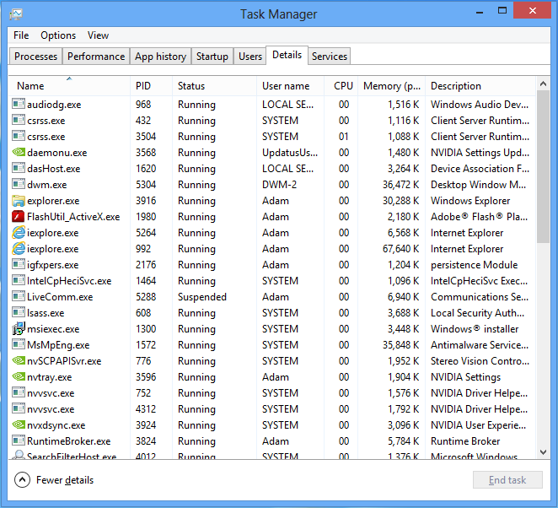Click the red Flash icon for FlashUtil_ActiveX.exe
This screenshot has height=508, width=558.
[x=19, y=216]
